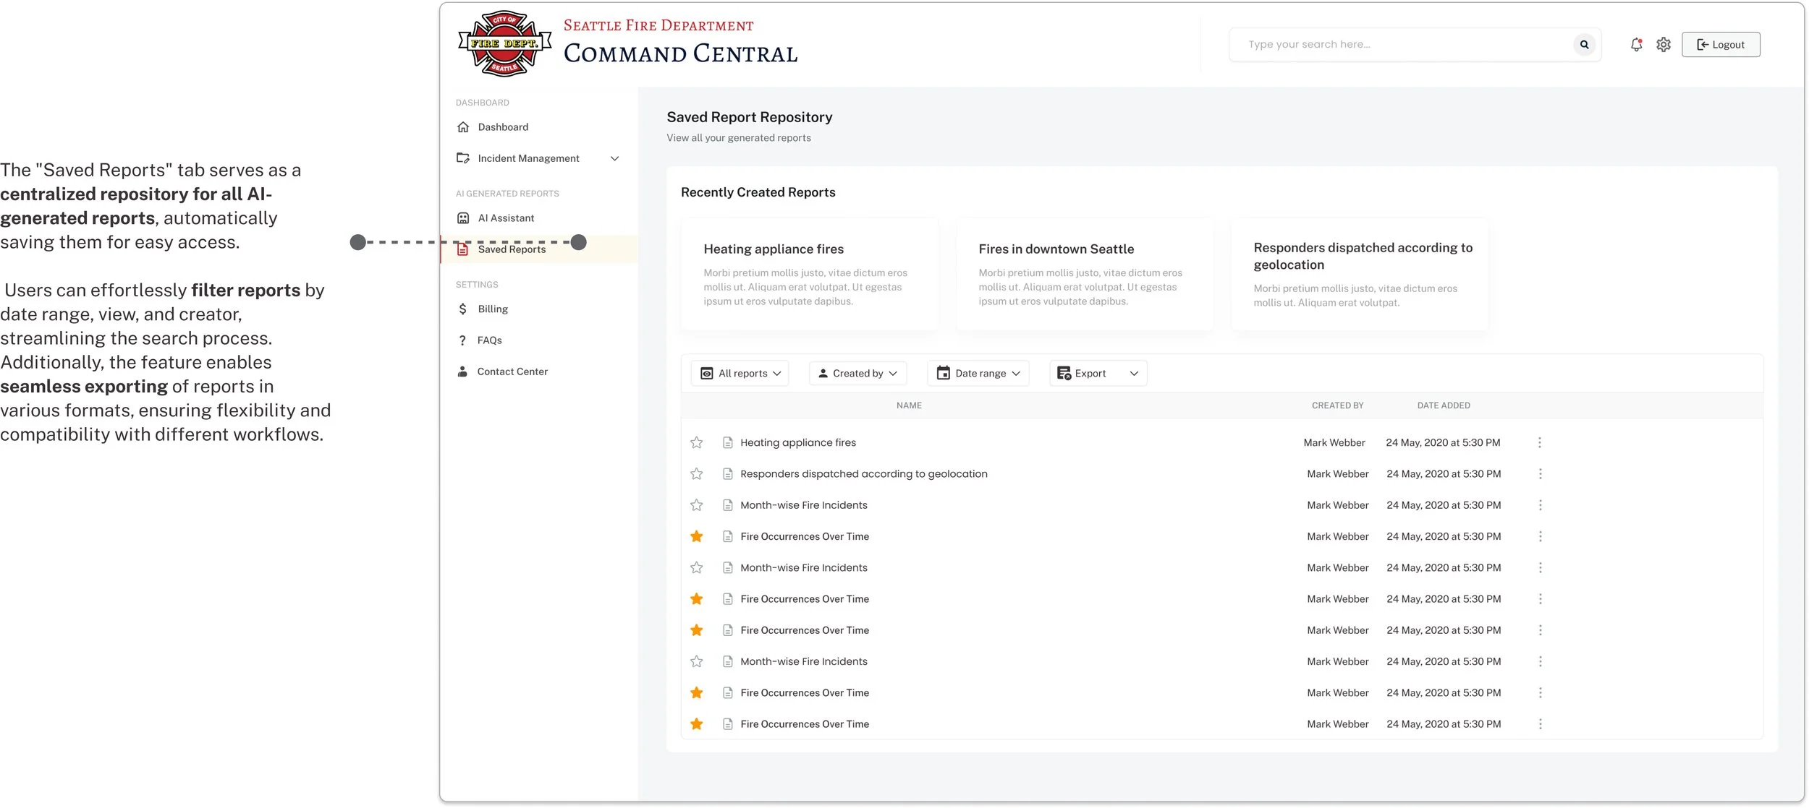The width and height of the screenshot is (1809, 808).
Task: Unstar the last Fire Occurrences Over Time row
Action: 696,724
